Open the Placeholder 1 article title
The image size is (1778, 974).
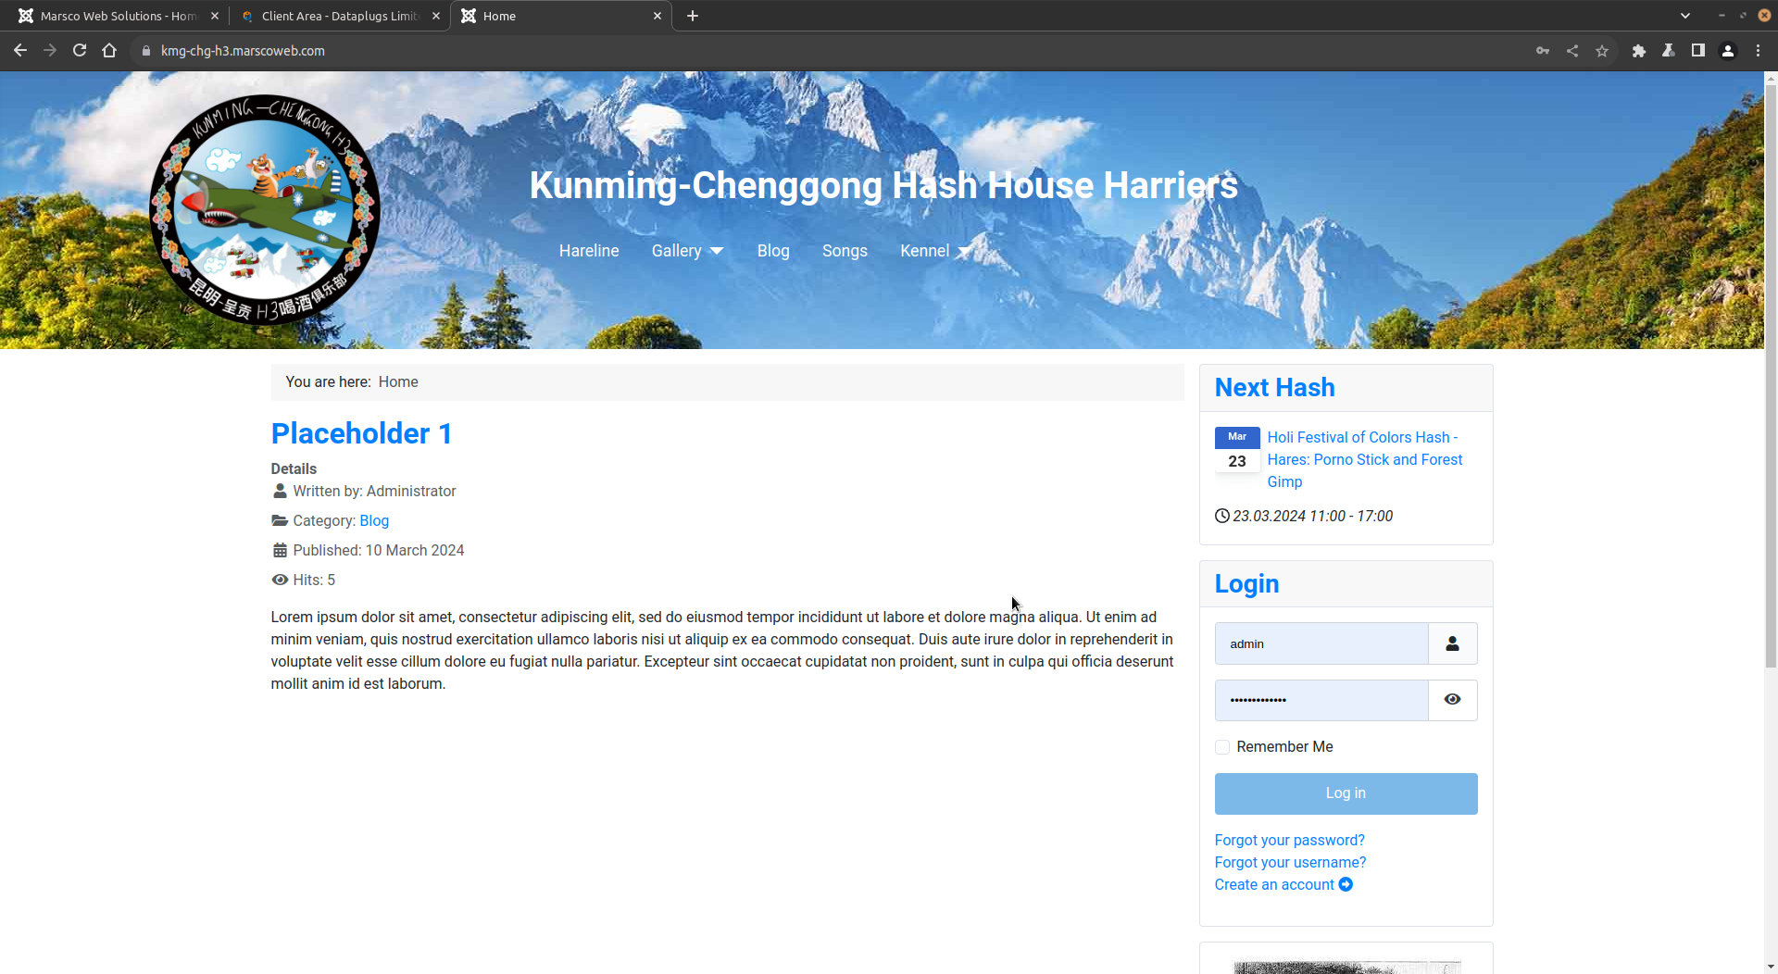pos(361,433)
